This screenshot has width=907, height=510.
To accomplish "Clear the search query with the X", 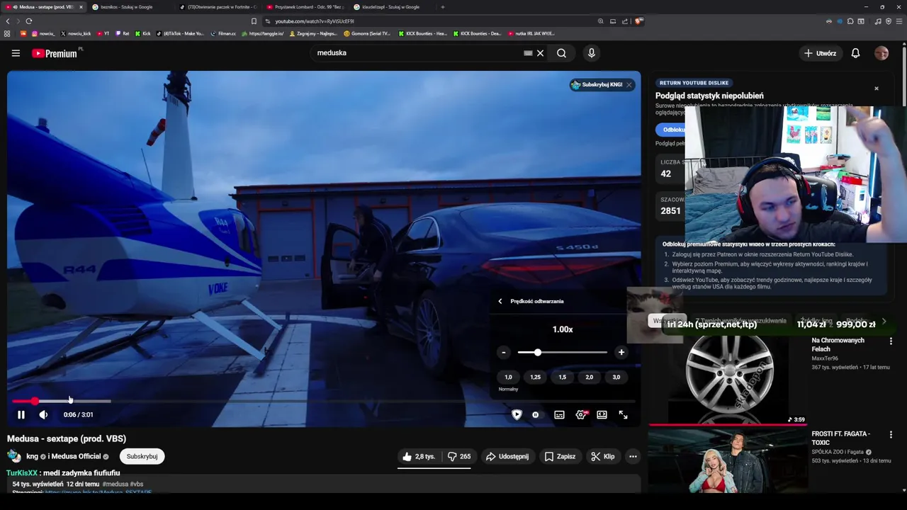I will 540,53.
